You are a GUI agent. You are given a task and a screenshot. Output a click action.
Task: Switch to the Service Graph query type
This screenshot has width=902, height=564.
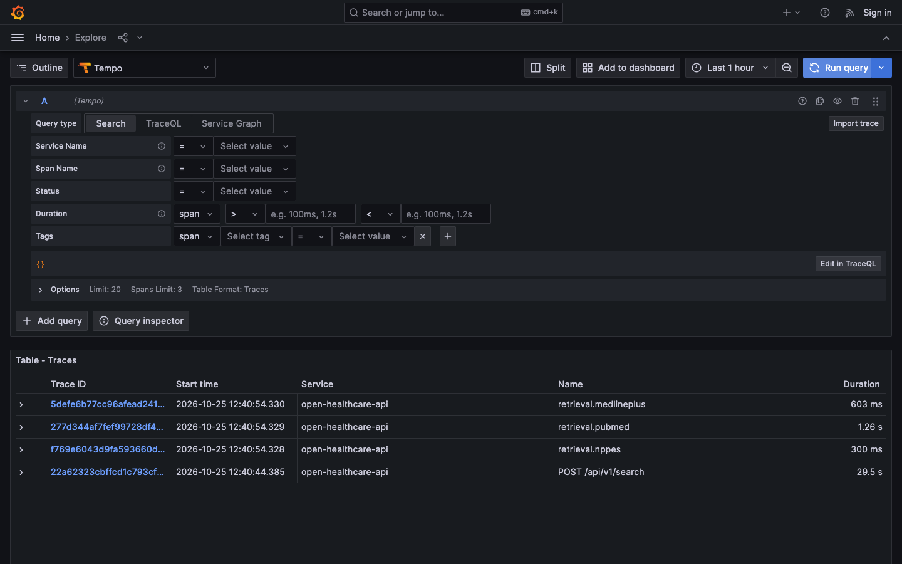point(232,123)
